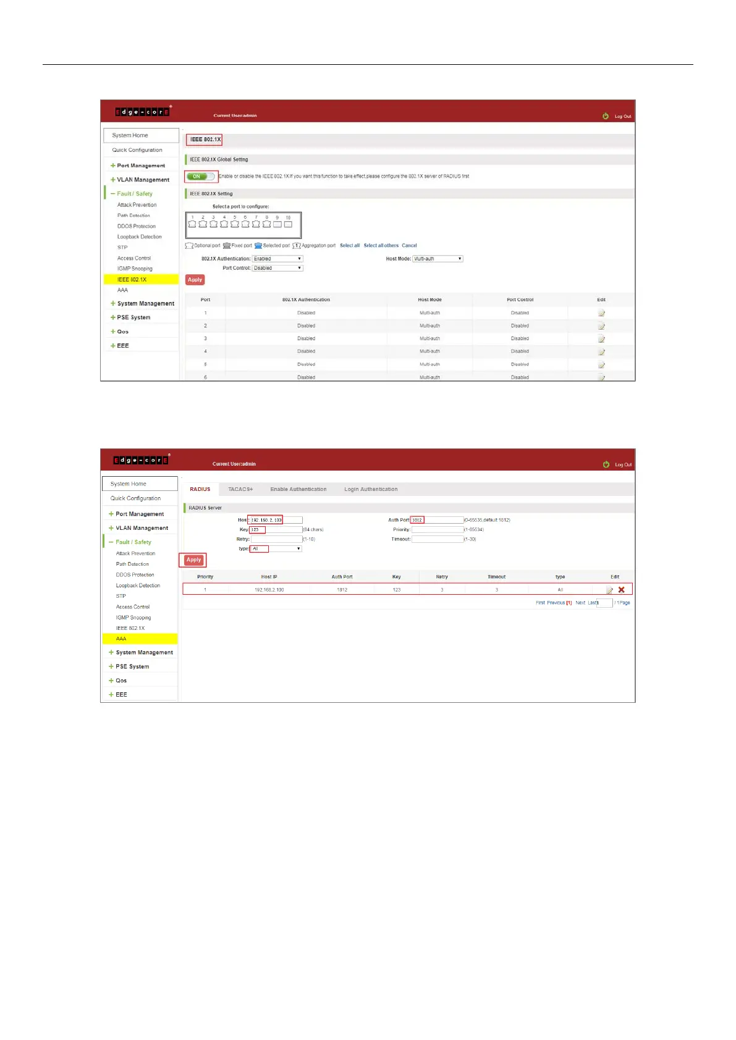Expand Qos on RADIUS page sidebar
The image size is (736, 1040).
pos(121,681)
